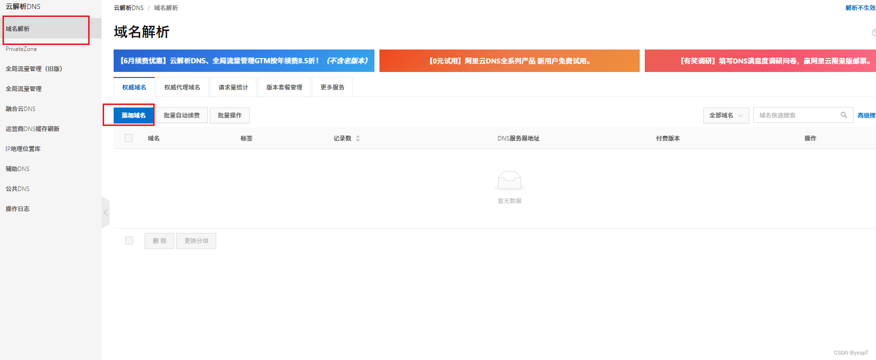
Task: Click the 批量自动续费 button
Action: click(182, 115)
